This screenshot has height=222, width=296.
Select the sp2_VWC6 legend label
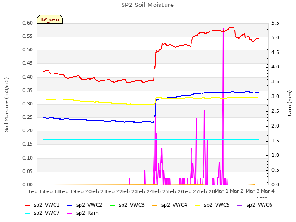click(259, 205)
